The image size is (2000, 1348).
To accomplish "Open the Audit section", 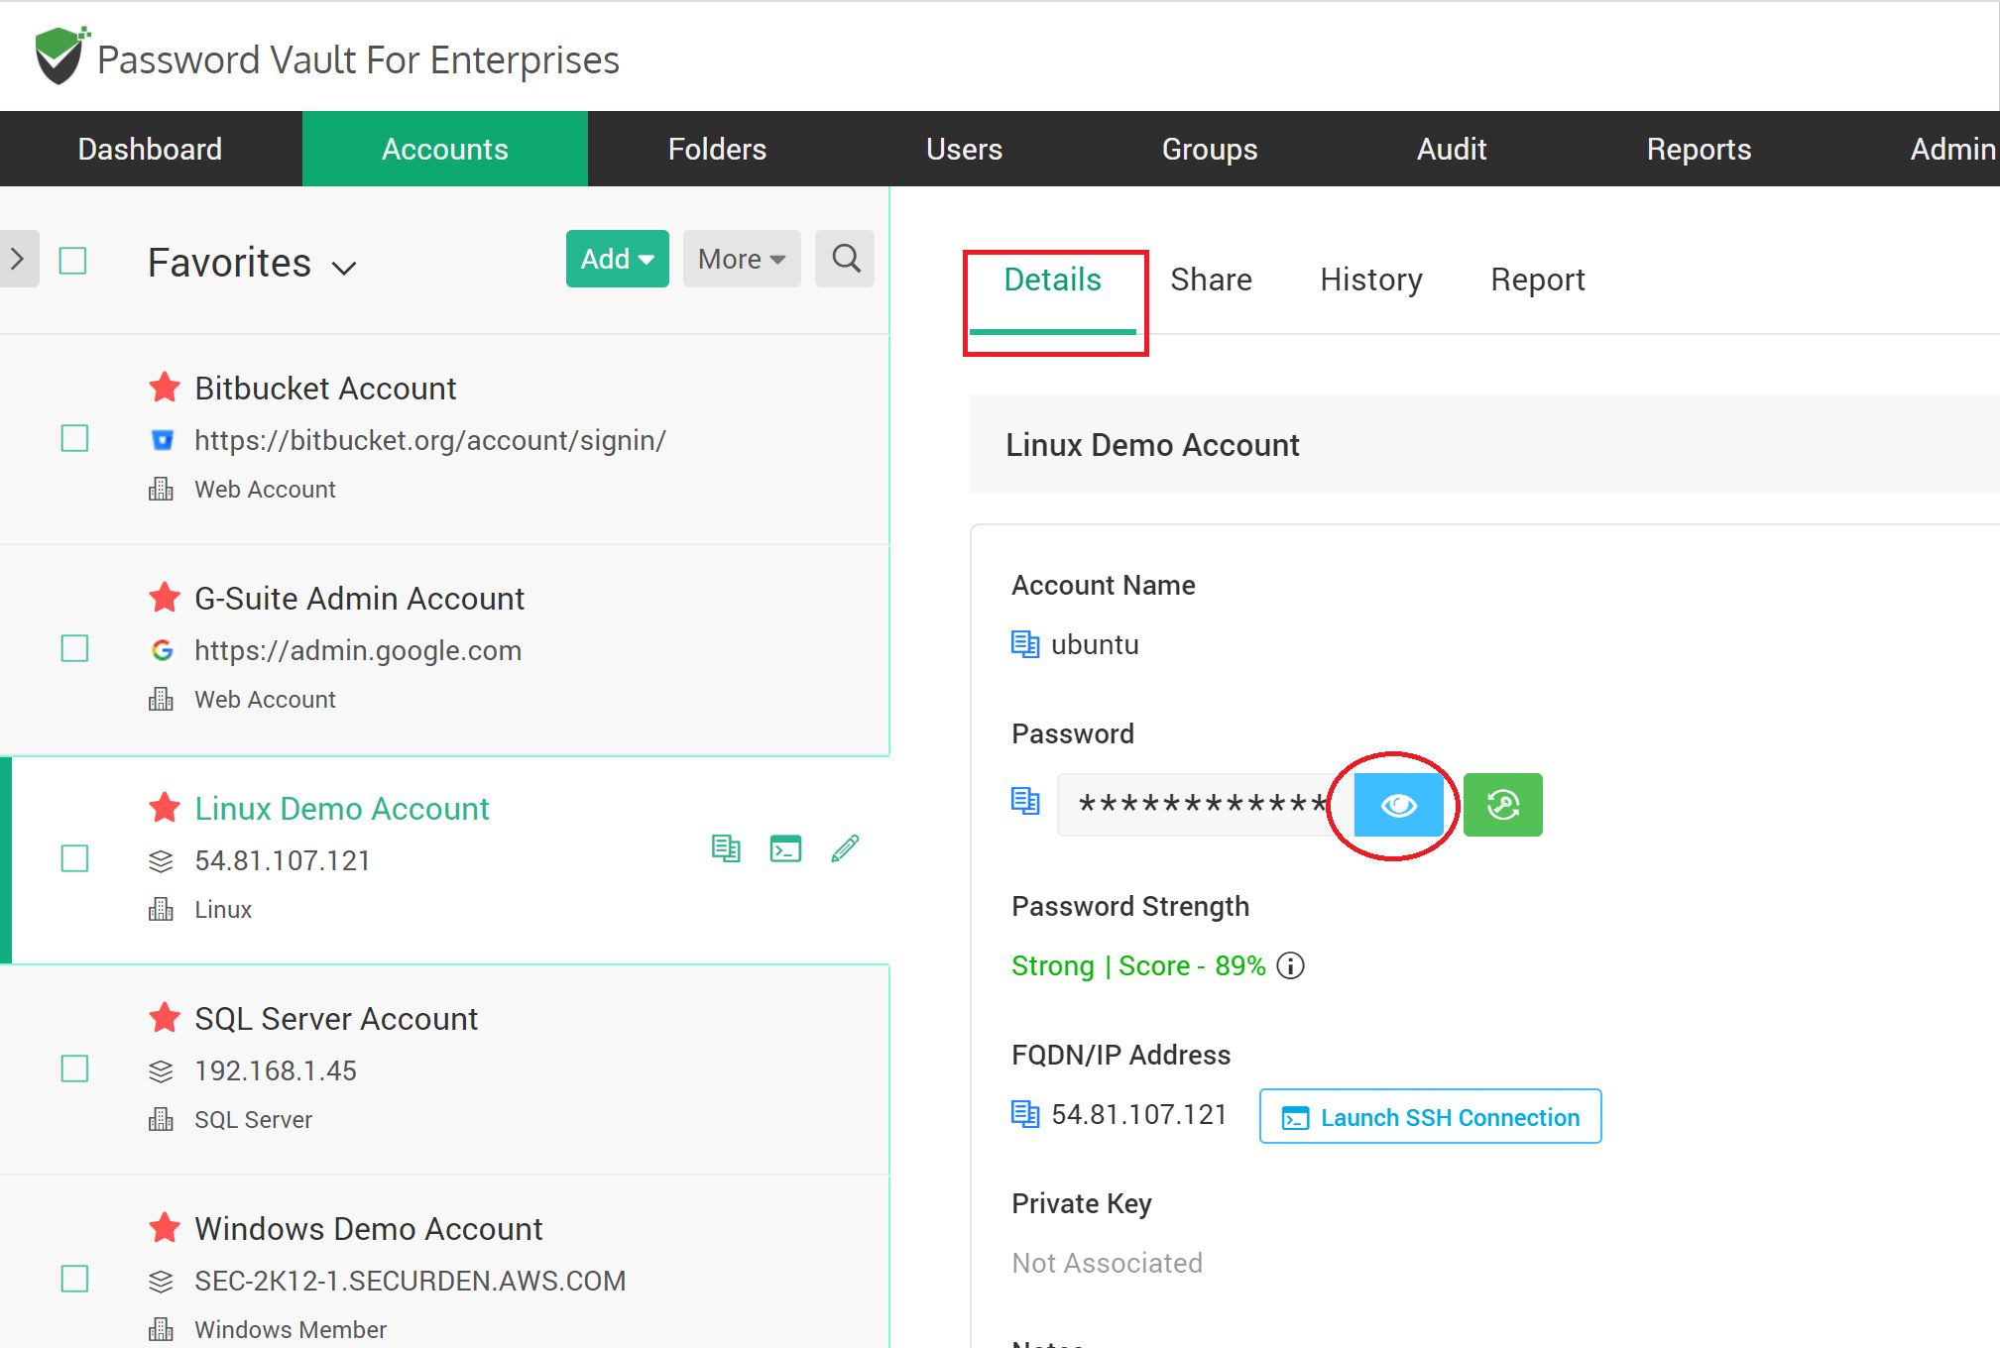I will [x=1452, y=149].
